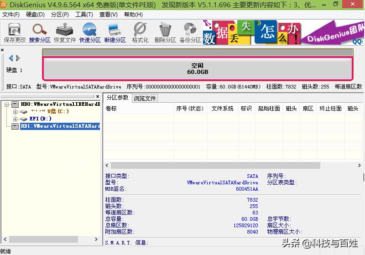
Task: Open 搜索分区 search partition tool
Action: click(40, 32)
